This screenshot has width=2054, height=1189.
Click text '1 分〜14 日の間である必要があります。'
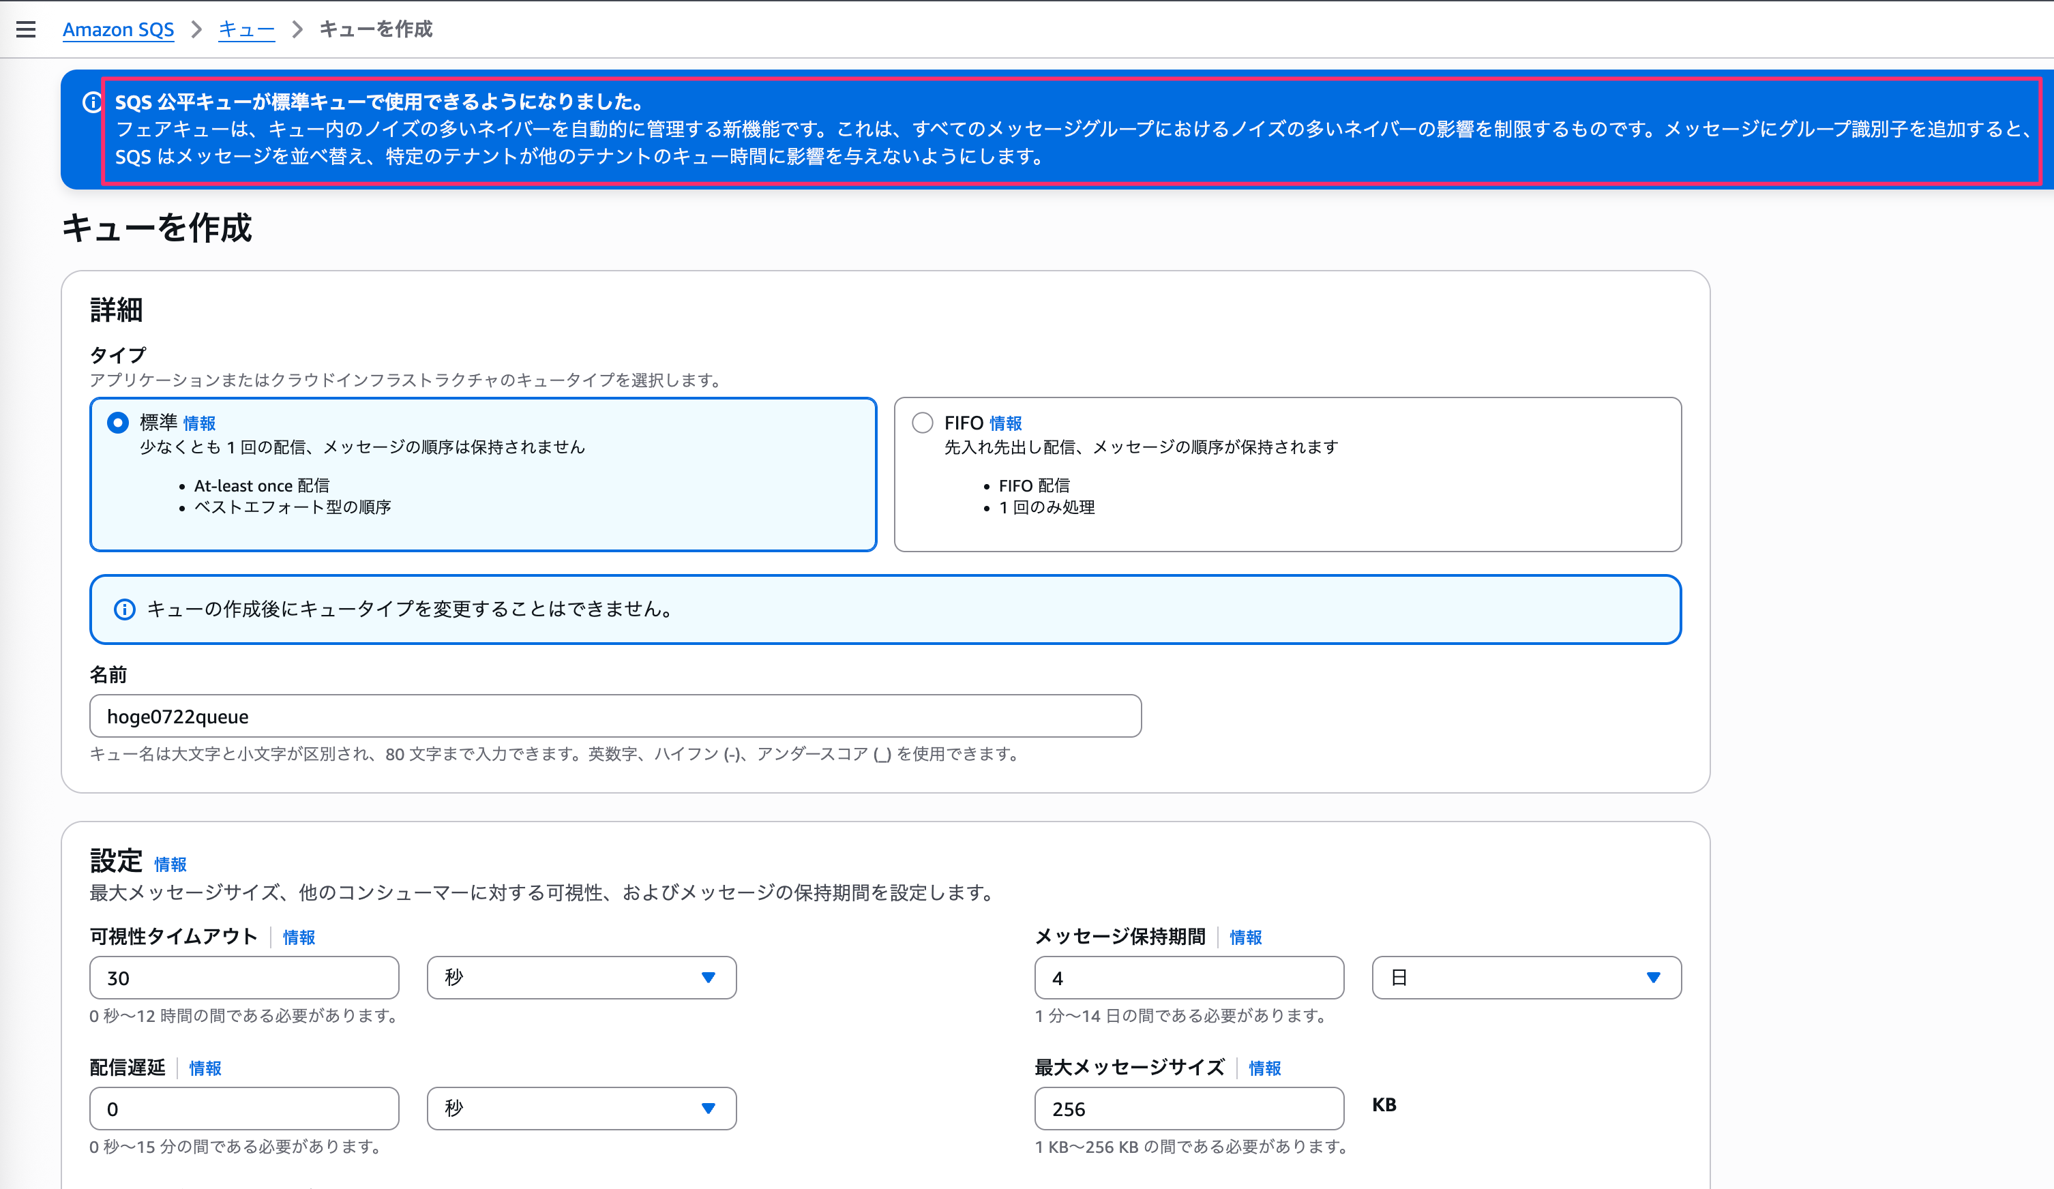[1182, 1015]
